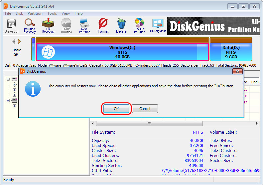The image size is (263, 185).
Task: Click the Total Bytes label
Action: (x=221, y=141)
